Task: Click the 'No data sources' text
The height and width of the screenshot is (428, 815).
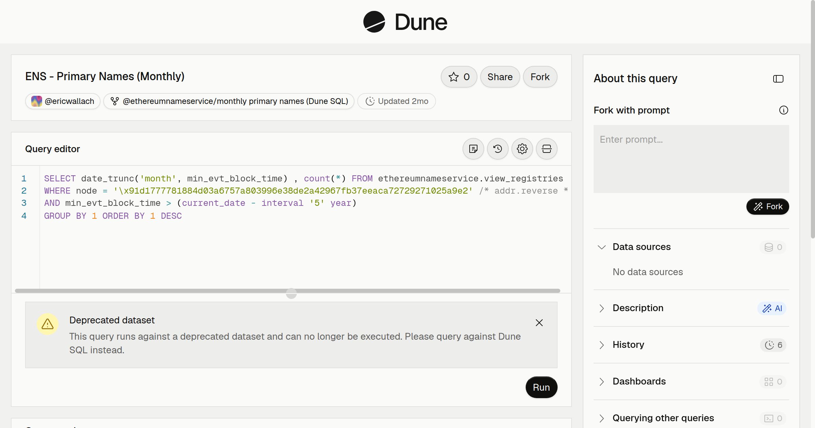Action: (x=648, y=272)
